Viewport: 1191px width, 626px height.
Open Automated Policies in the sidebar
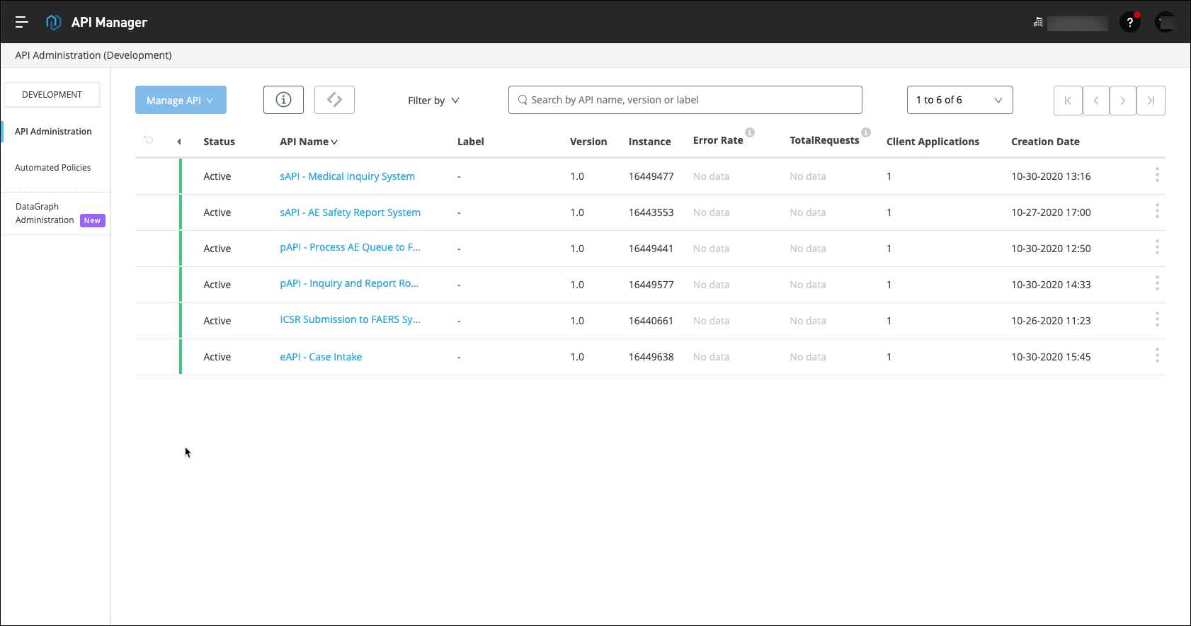pyautogui.click(x=53, y=168)
